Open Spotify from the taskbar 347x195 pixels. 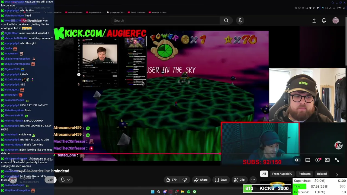pos(188,192)
